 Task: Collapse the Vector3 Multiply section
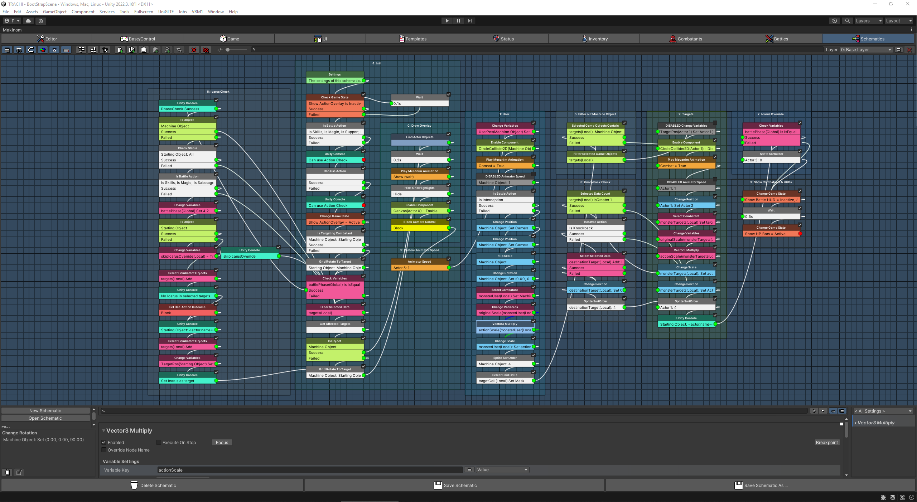pos(104,430)
